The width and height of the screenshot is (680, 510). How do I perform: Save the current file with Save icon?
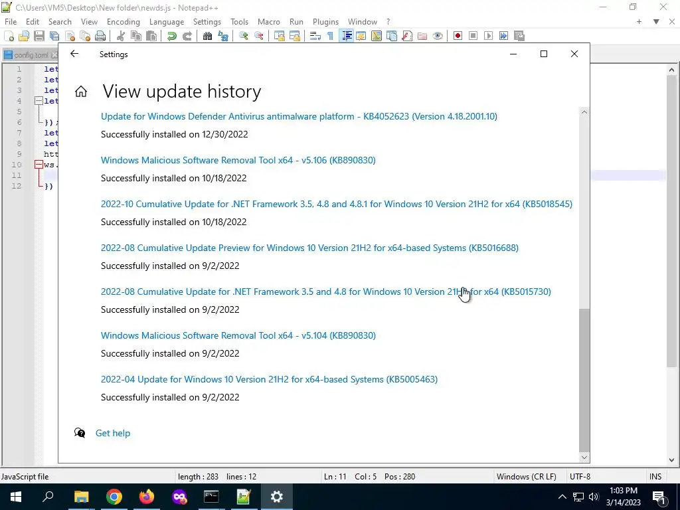pos(39,36)
